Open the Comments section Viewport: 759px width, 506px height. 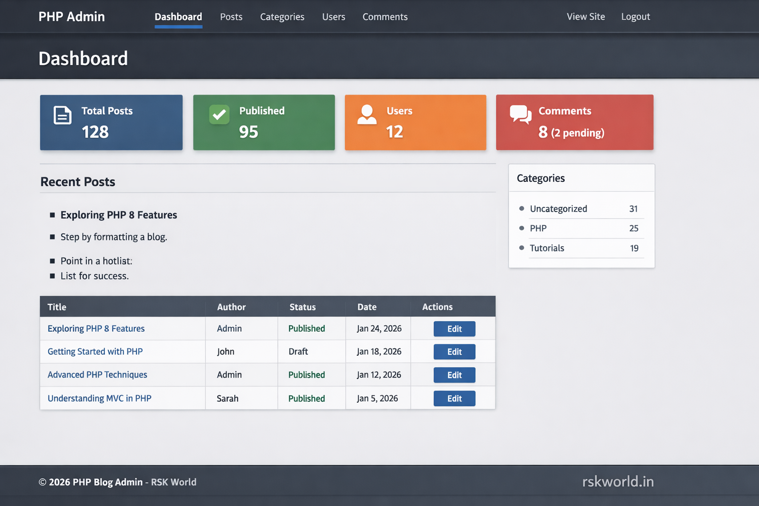point(385,16)
